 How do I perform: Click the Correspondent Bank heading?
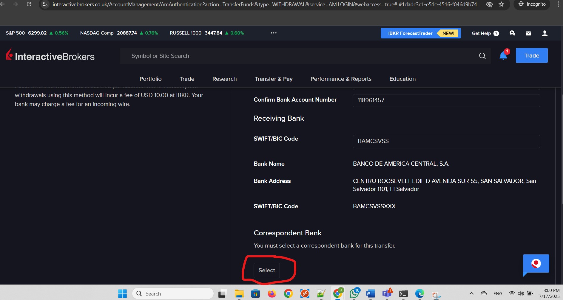(x=287, y=233)
